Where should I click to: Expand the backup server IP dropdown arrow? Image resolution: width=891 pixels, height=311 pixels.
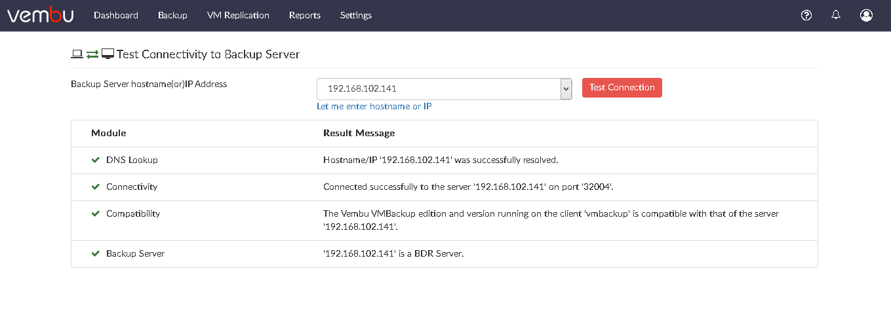click(566, 89)
